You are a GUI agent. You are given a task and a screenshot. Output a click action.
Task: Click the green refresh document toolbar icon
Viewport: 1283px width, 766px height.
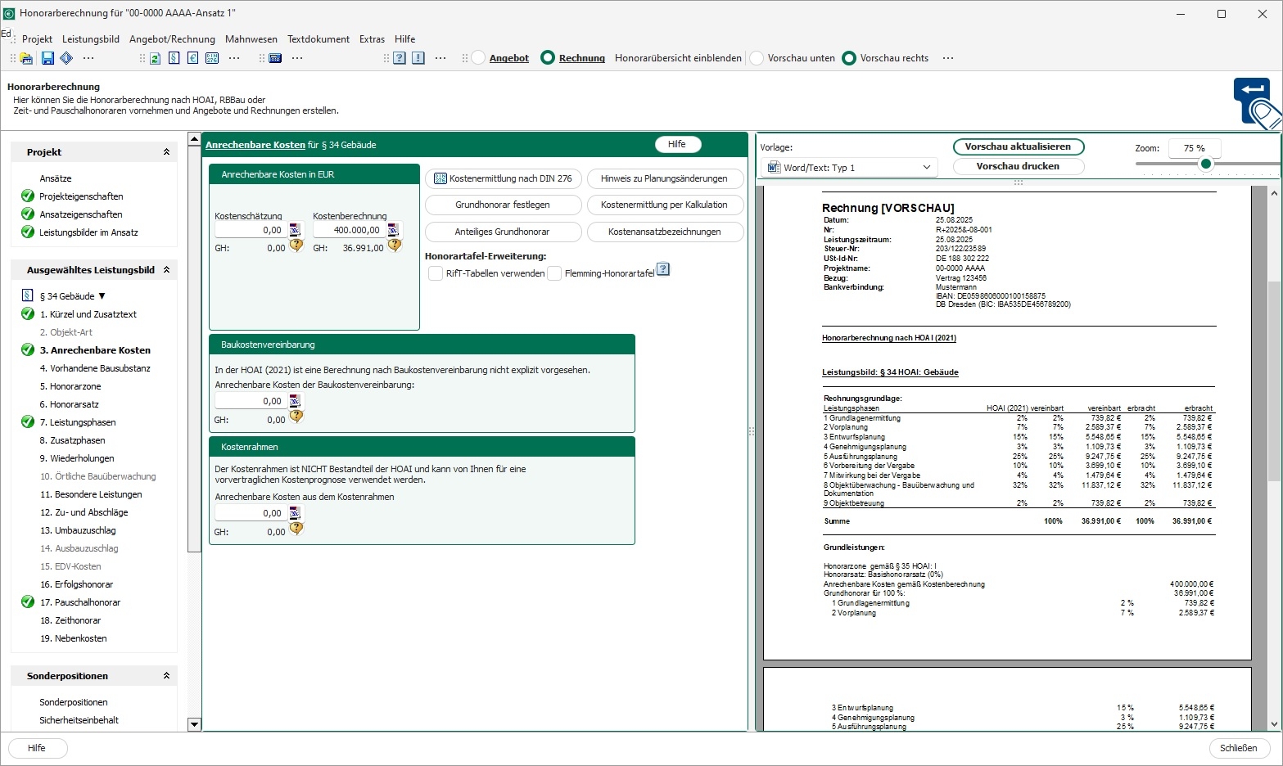point(155,58)
